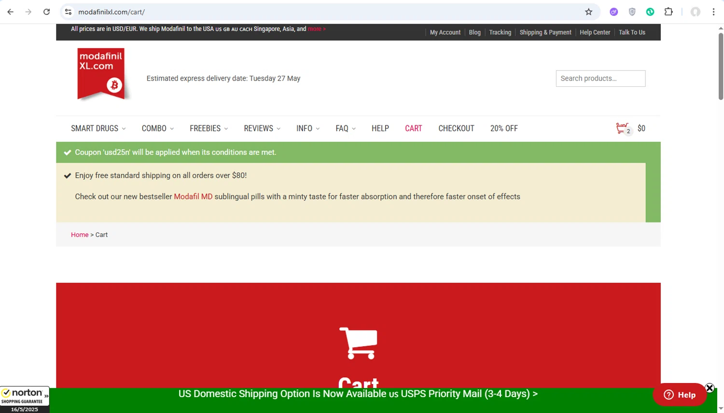Click the large white cart icon on banner
This screenshot has height=413, width=724.
tap(359, 343)
